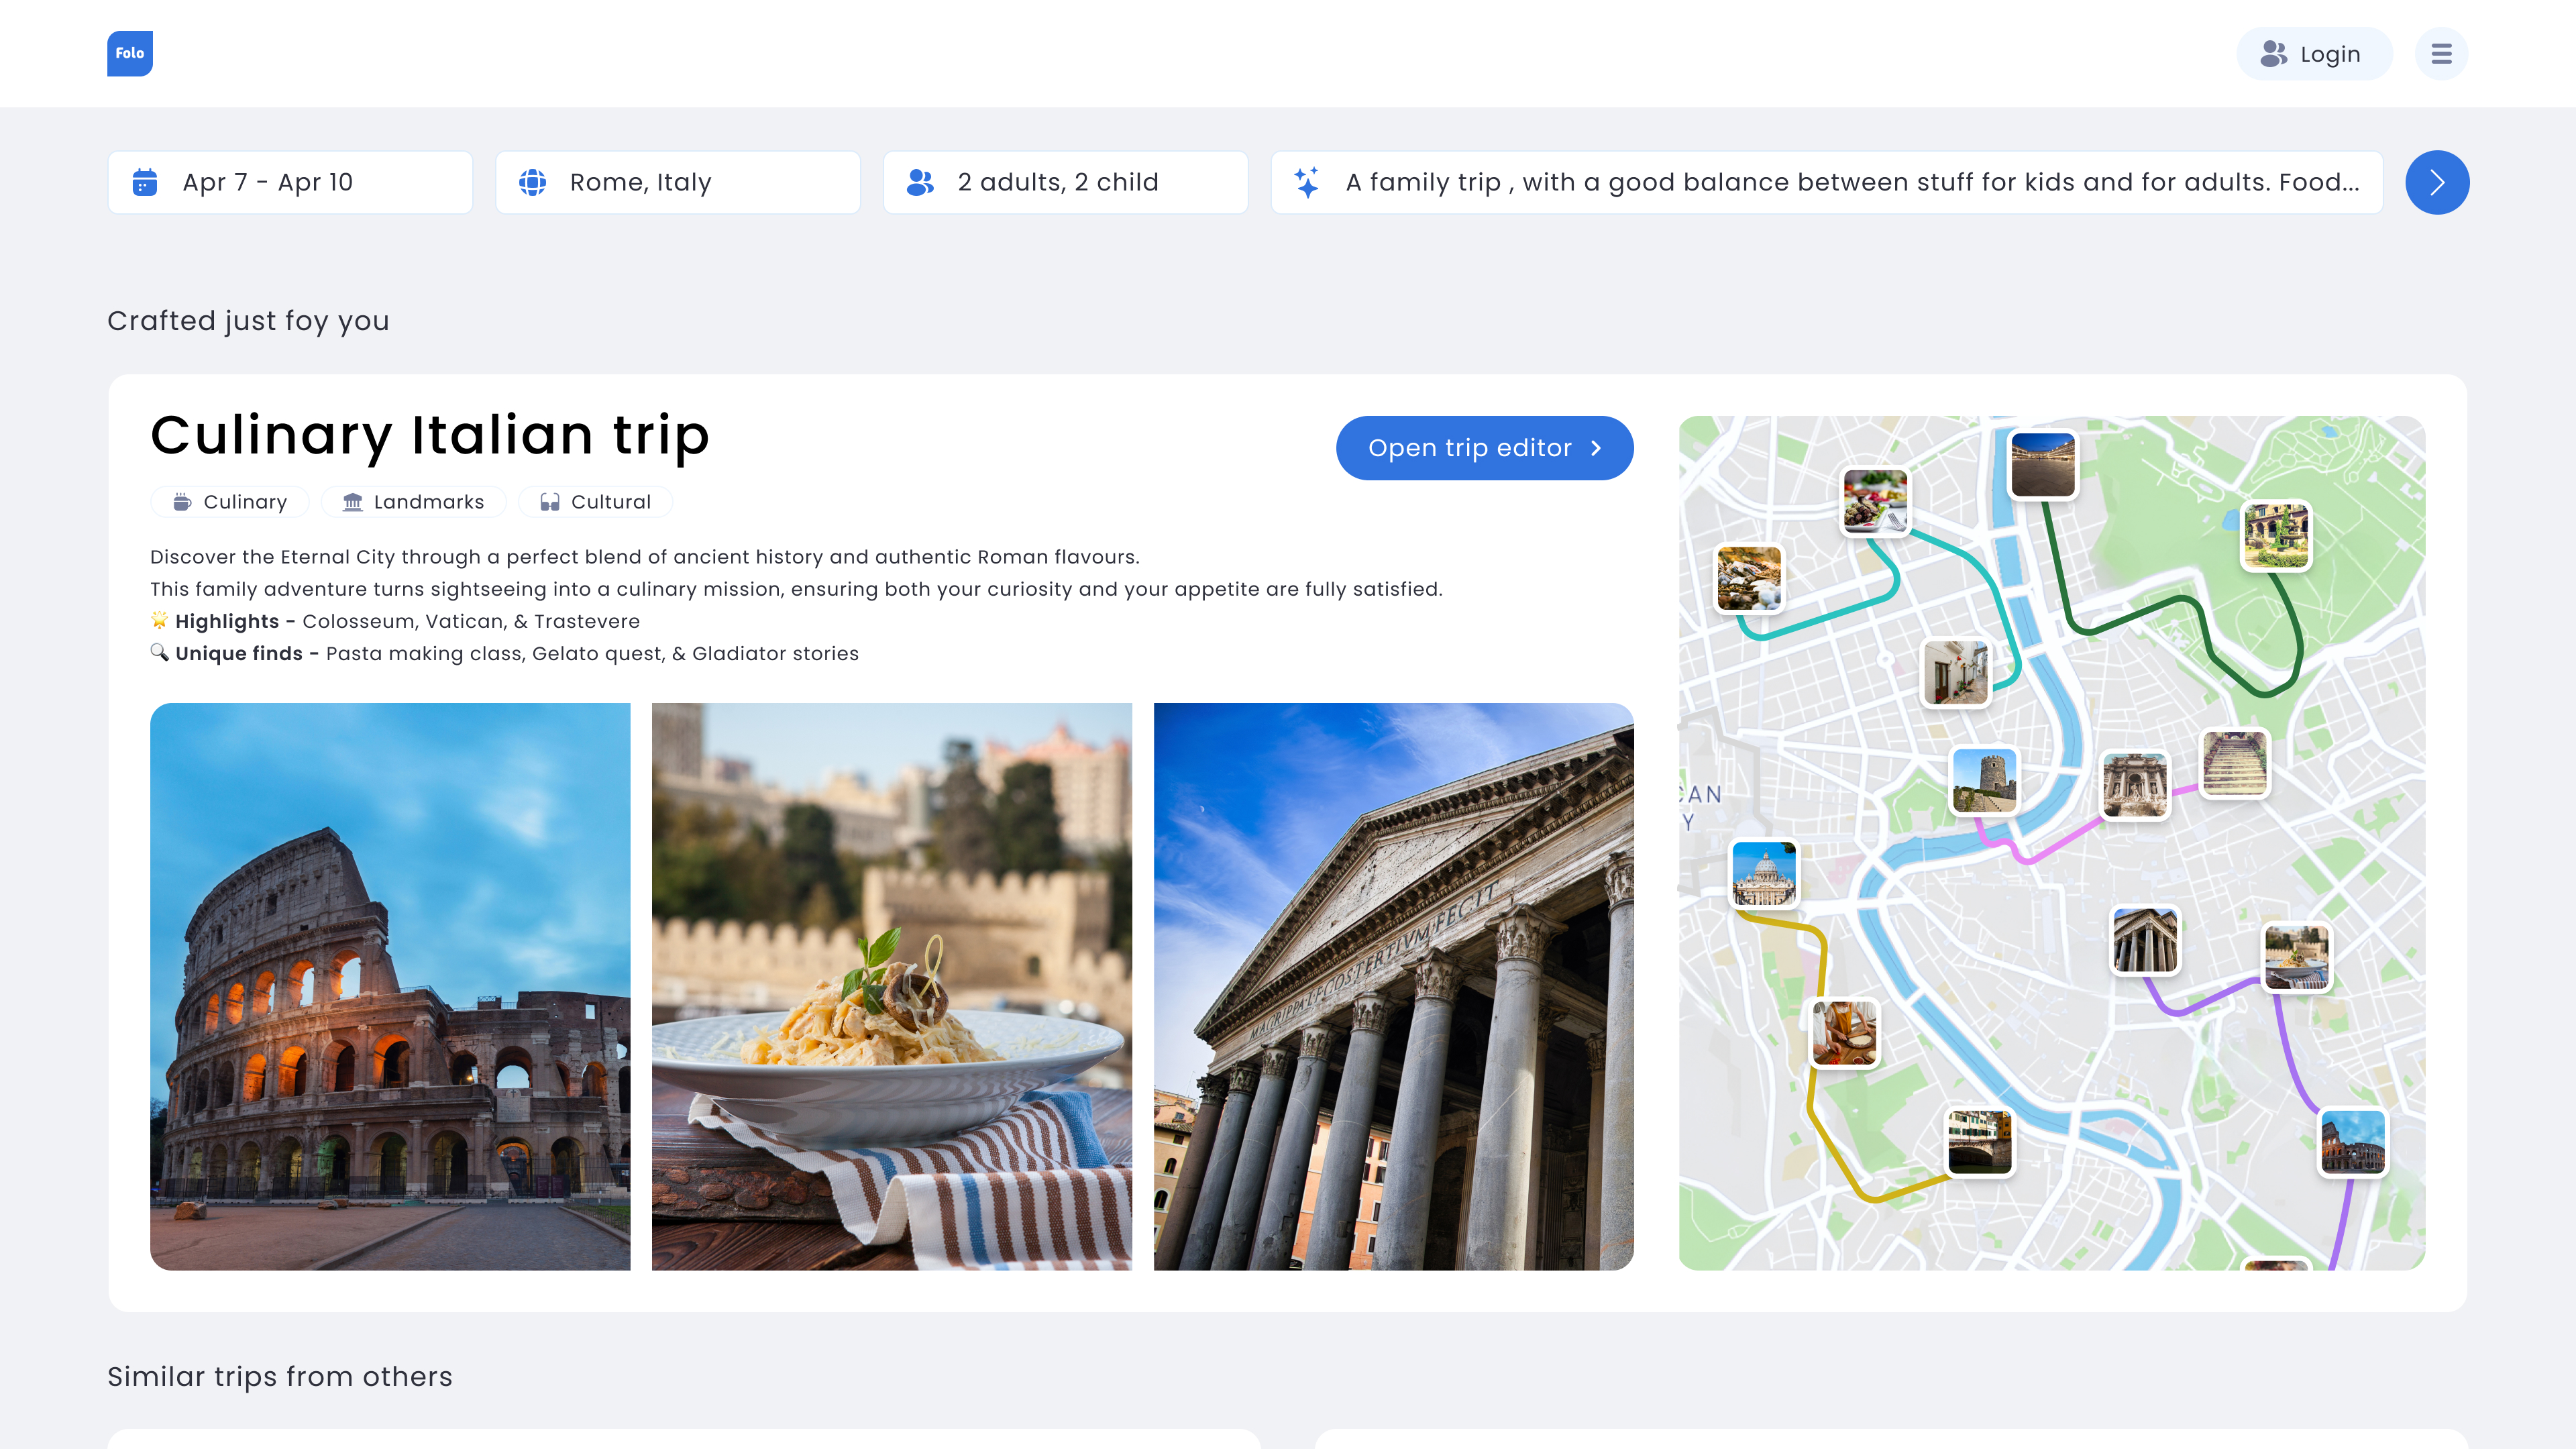Click the Pantheon map pin

pyautogui.click(x=2144, y=940)
